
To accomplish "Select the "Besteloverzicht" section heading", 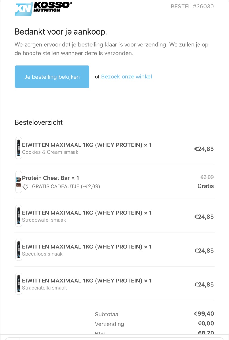I will coord(39,122).
